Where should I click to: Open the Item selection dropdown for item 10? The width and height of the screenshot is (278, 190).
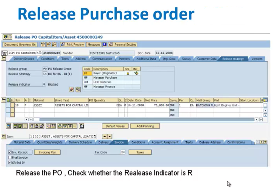pos(95,136)
